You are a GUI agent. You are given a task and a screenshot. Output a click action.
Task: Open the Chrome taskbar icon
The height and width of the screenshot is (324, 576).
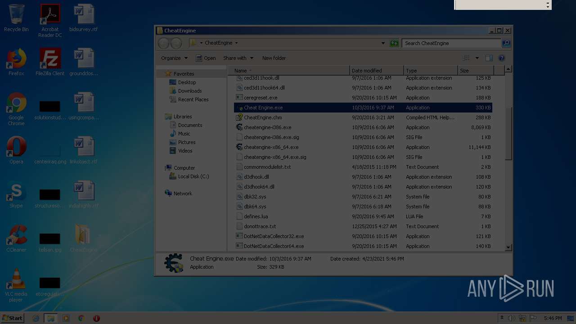pos(81,318)
